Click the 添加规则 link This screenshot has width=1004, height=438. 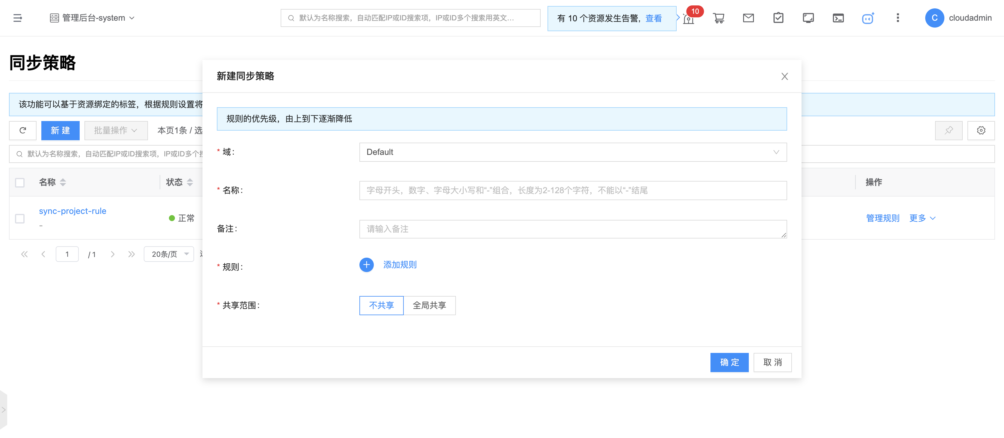pos(400,265)
